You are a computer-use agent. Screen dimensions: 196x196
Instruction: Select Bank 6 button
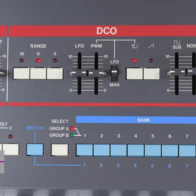[x=170, y=150]
